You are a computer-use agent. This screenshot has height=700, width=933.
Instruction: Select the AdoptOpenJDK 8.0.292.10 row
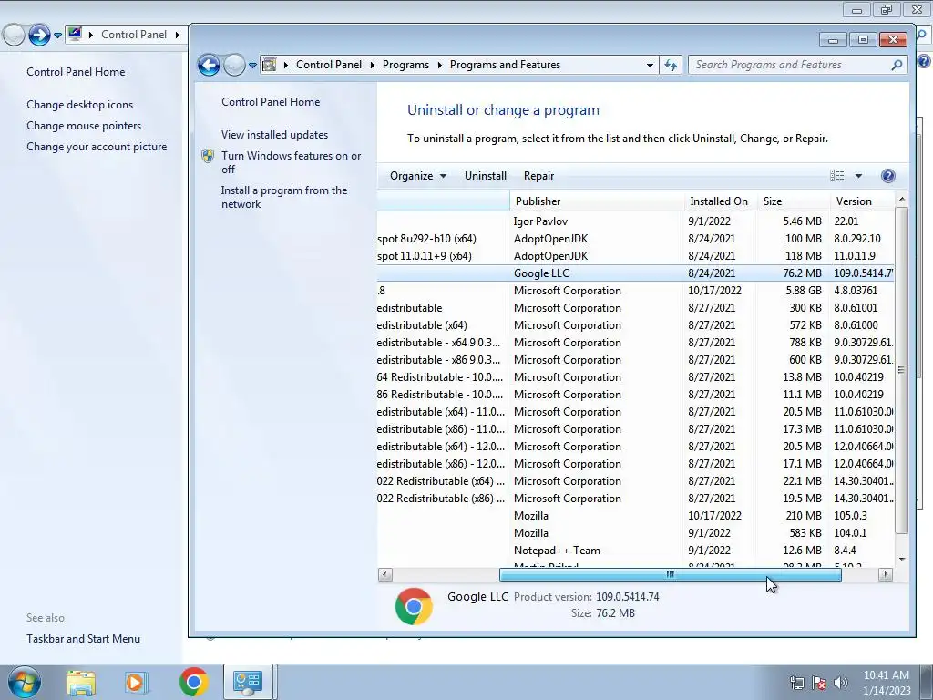635,239
